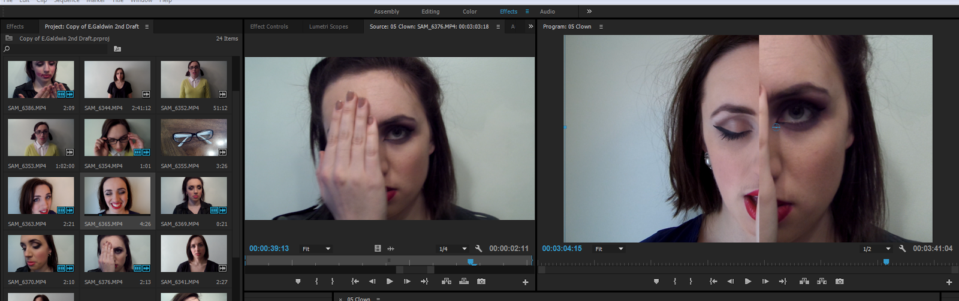This screenshot has height=301, width=959.
Task: Switch to Editing workspace
Action: 430,11
